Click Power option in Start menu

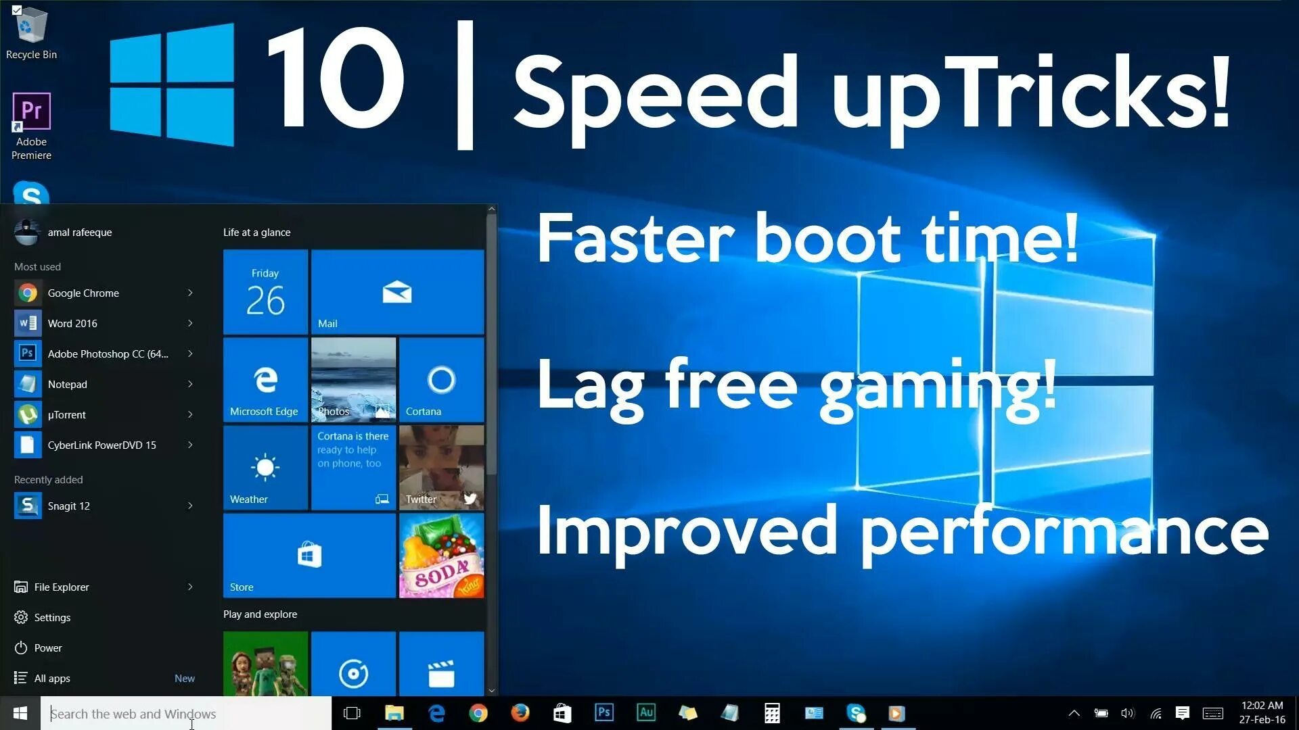(47, 647)
